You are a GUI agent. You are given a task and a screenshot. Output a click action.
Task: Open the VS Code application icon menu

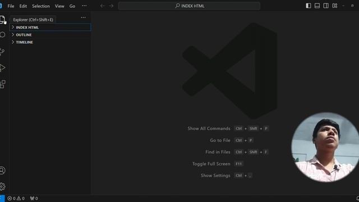click(x=1, y=6)
